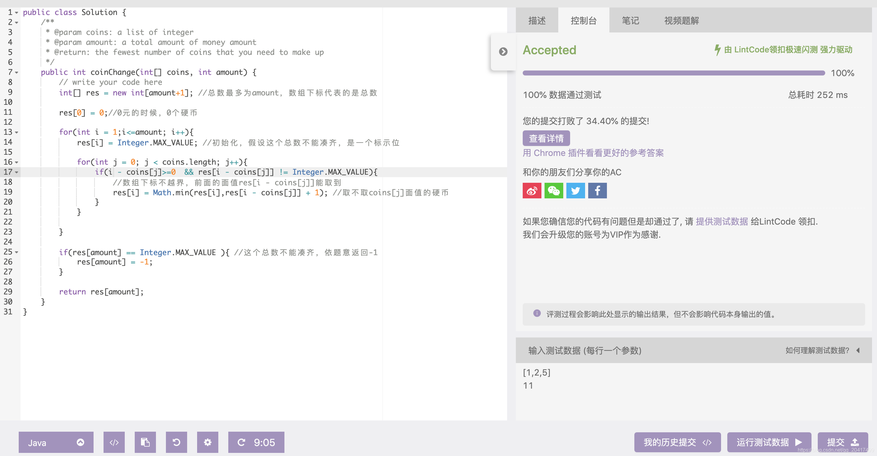Open editor settings gear icon
The width and height of the screenshot is (877, 456).
point(208,442)
